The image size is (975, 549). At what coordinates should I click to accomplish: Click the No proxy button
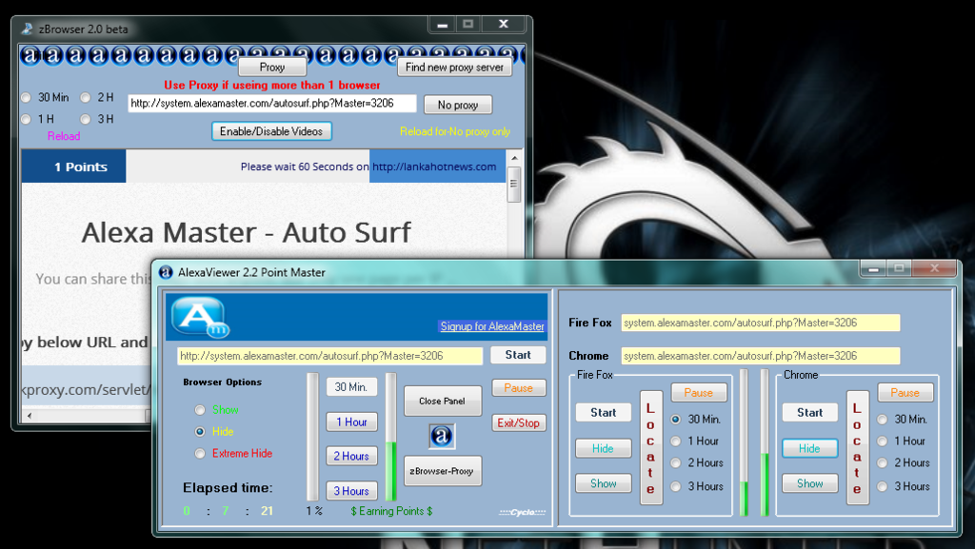pyautogui.click(x=458, y=105)
